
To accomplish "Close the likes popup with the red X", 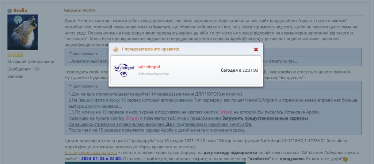I will pyautogui.click(x=256, y=49).
